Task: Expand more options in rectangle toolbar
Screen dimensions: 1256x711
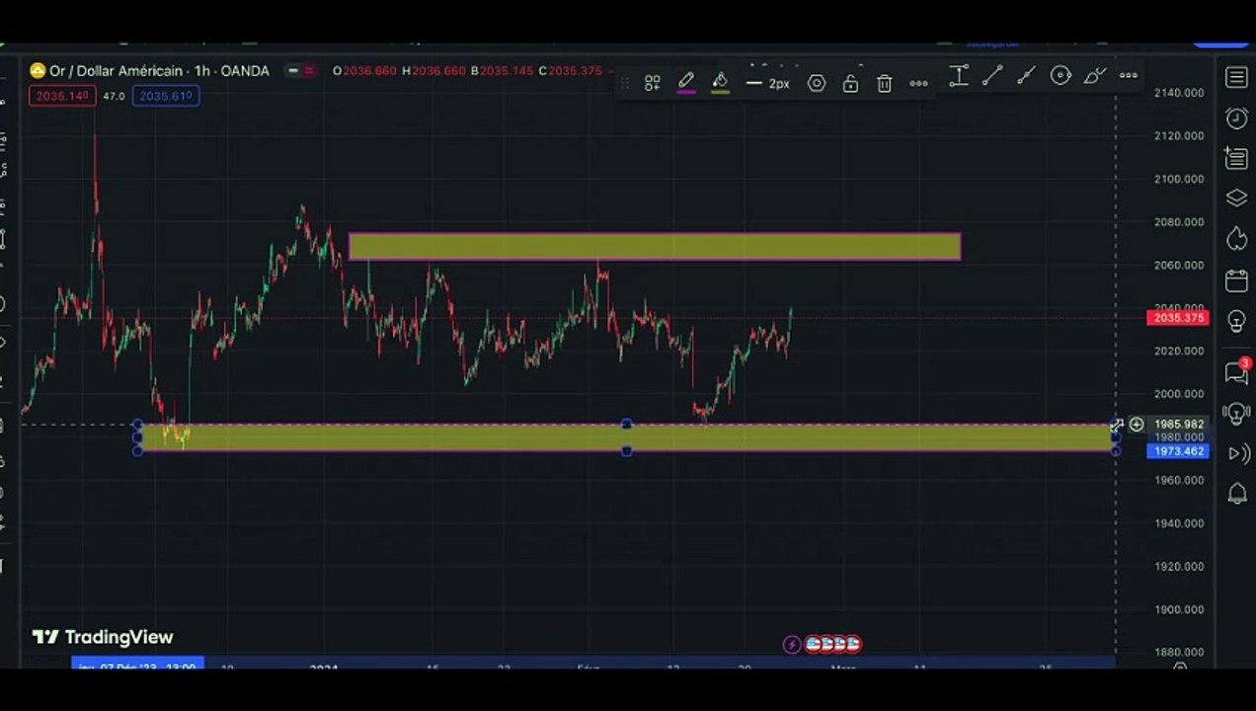Action: point(918,84)
